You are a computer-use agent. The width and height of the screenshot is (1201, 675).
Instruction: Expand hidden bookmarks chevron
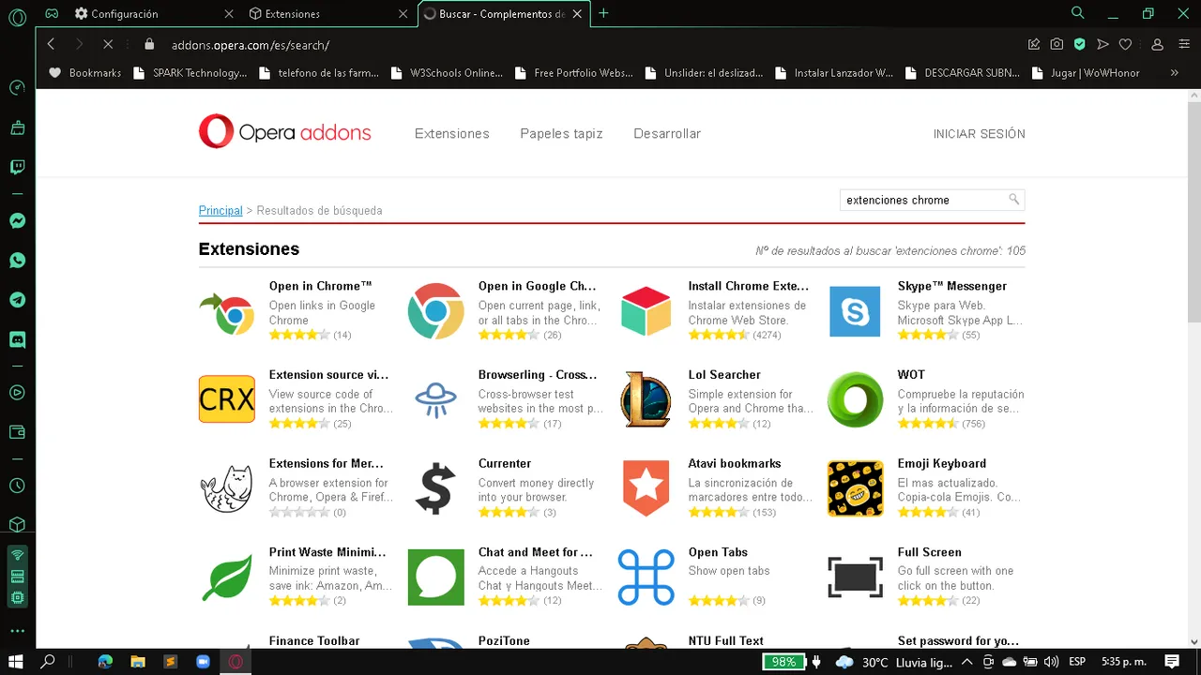pos(1174,72)
